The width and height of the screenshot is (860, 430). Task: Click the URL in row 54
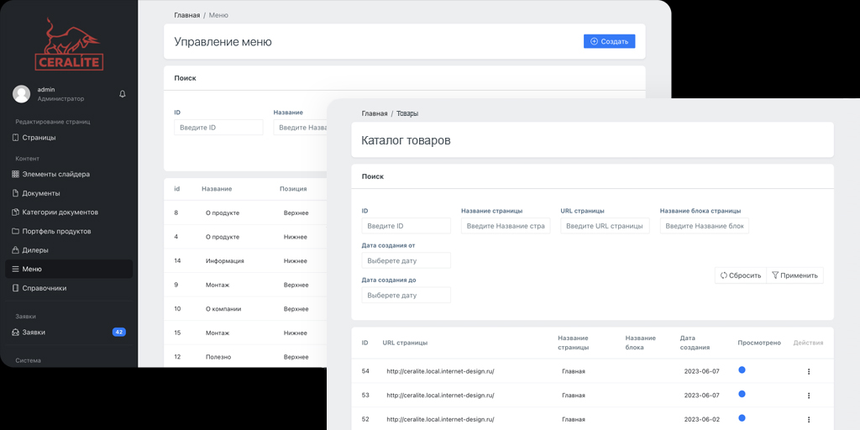(x=440, y=371)
